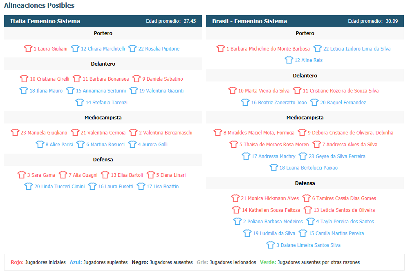Click the red jersey icon beside Monica Hickmann Alves
This screenshot has width=410, height=273.
pos(235,198)
